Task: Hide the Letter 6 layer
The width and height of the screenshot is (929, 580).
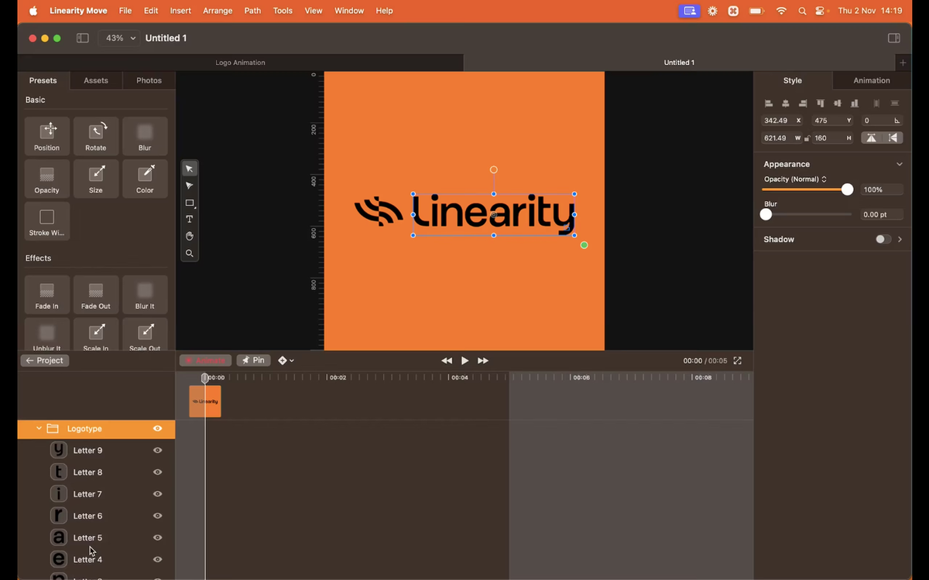Action: pos(158,516)
